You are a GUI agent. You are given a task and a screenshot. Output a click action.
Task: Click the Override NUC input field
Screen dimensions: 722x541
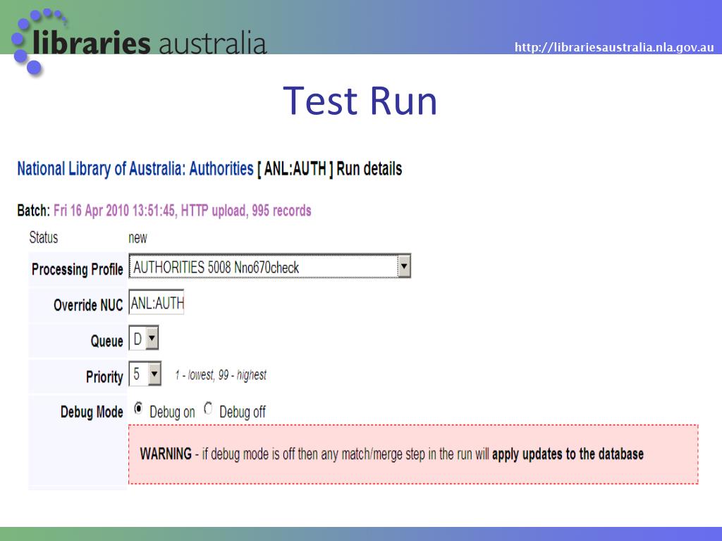156,302
